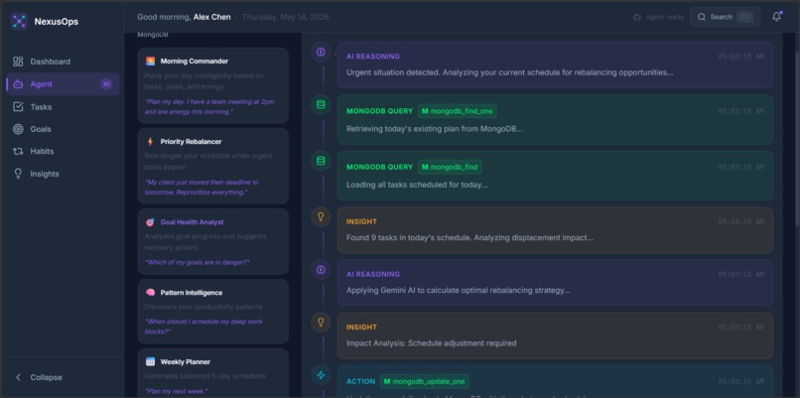Screen dimensions: 800x398
Task: Open the Insights page
Action: pos(63,174)
